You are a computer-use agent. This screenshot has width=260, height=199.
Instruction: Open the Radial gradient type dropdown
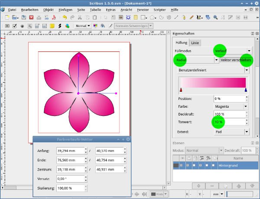[196, 60]
